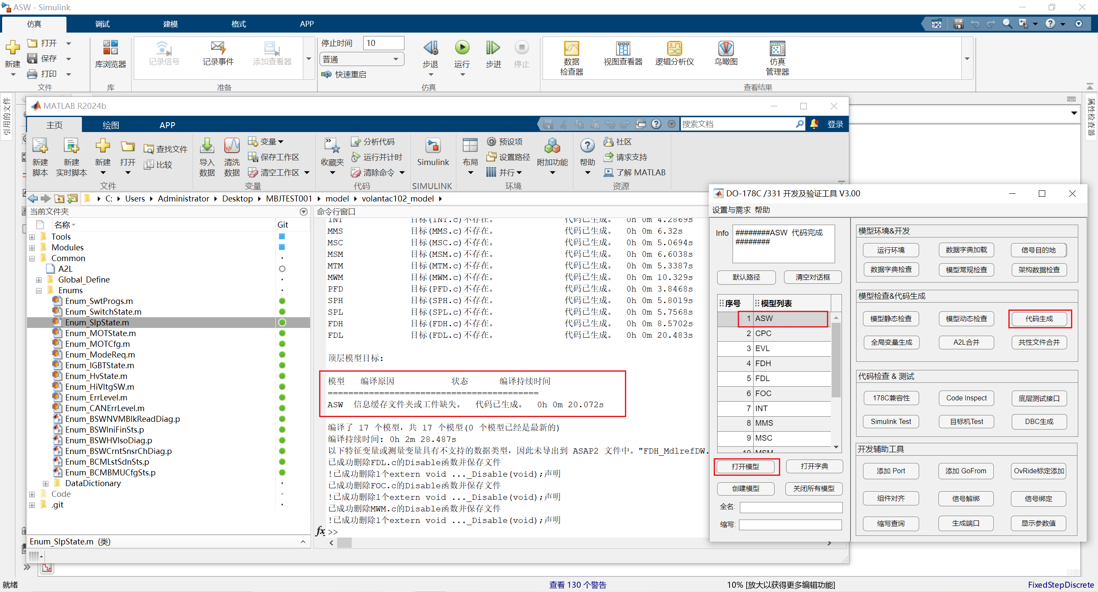Viewport: 1098px width, 592px height.
Task: Click Clean Data icon in MATLAB
Action: point(232,146)
